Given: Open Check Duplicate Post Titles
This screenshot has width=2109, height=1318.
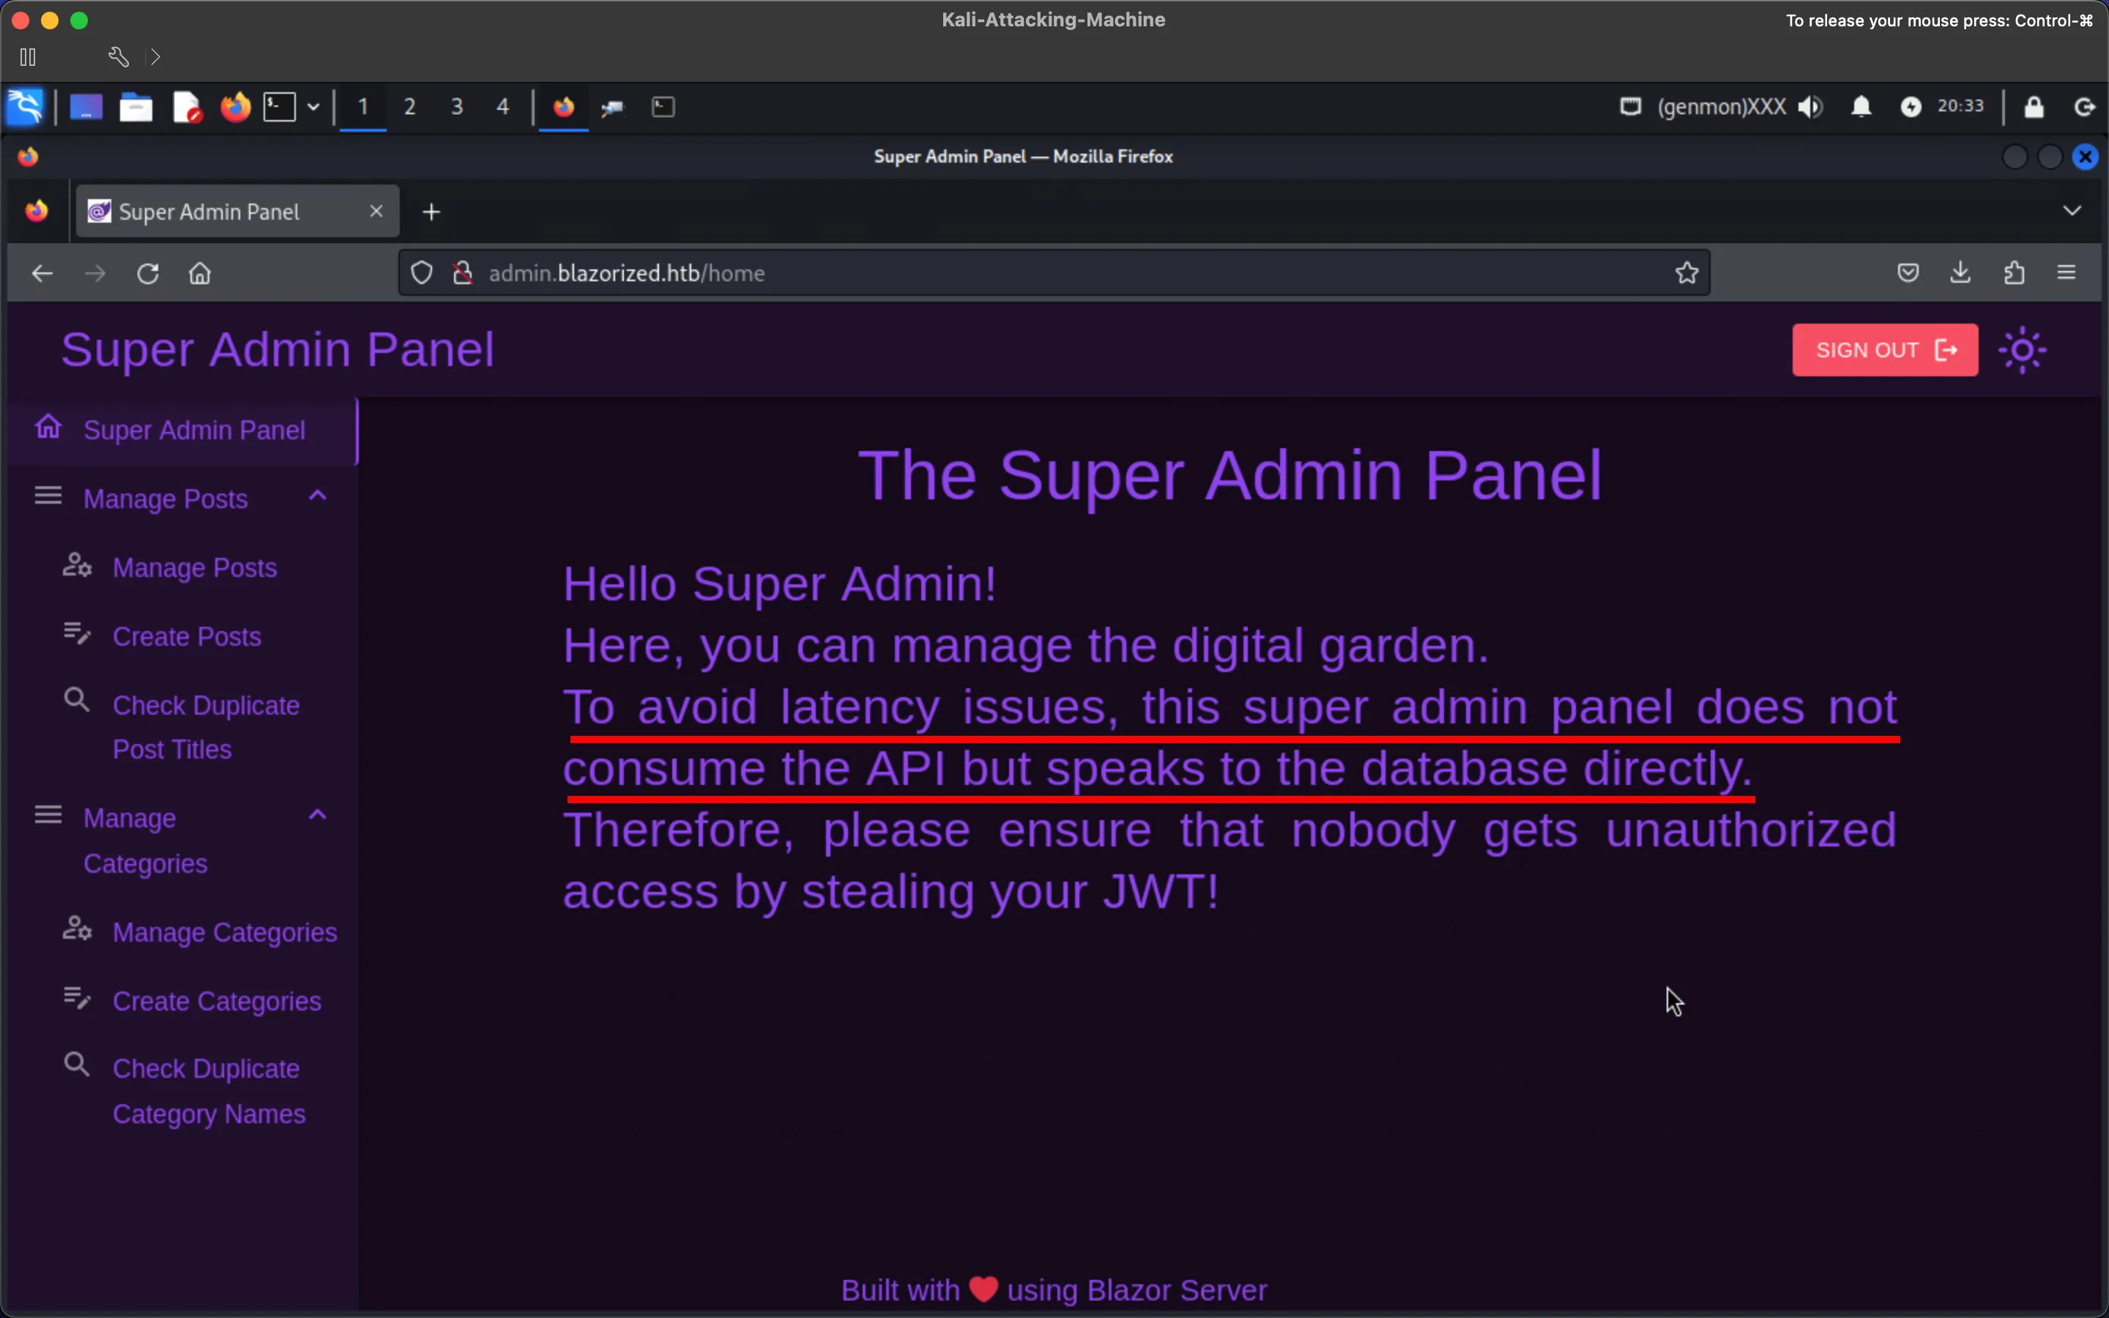Looking at the screenshot, I should tap(206, 728).
